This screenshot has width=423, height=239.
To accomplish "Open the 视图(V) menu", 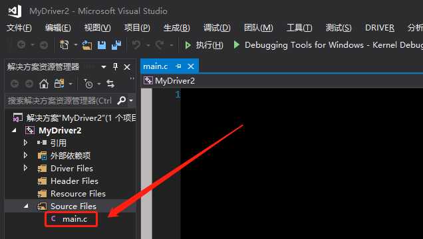I will coord(97,28).
